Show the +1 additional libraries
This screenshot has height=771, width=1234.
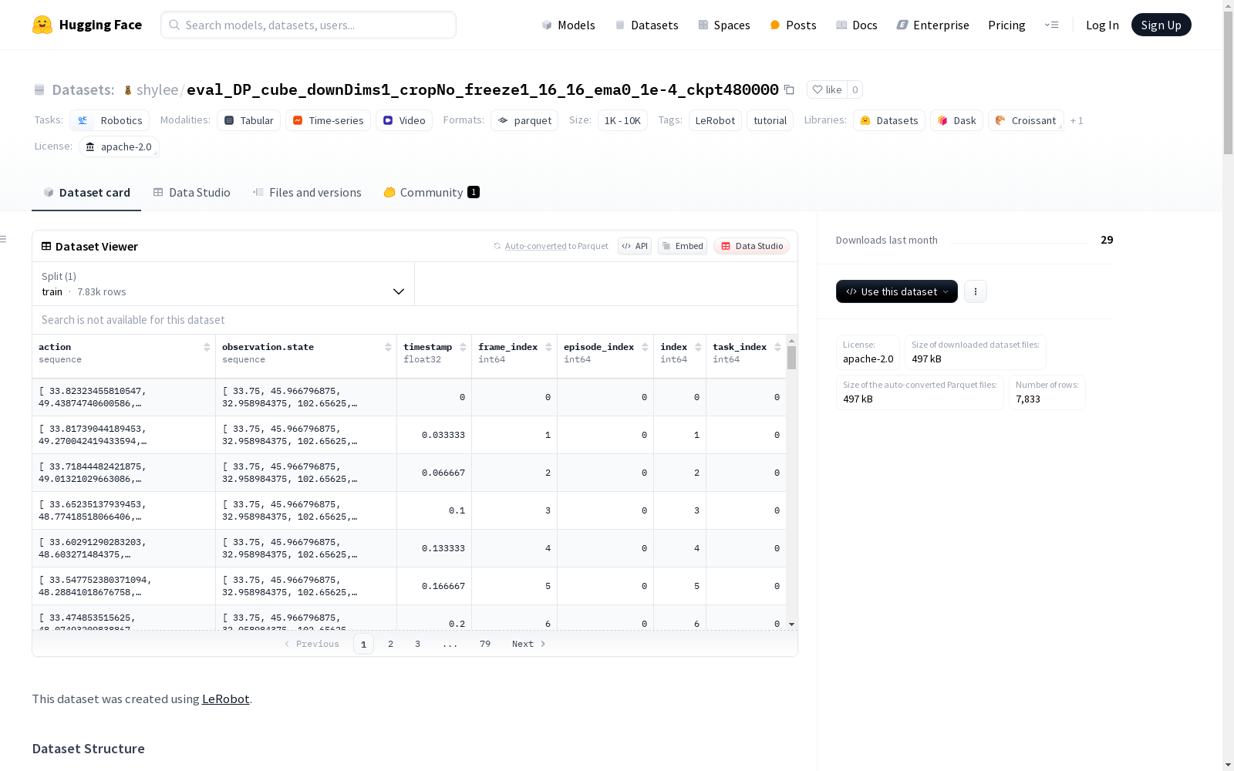[x=1077, y=120]
